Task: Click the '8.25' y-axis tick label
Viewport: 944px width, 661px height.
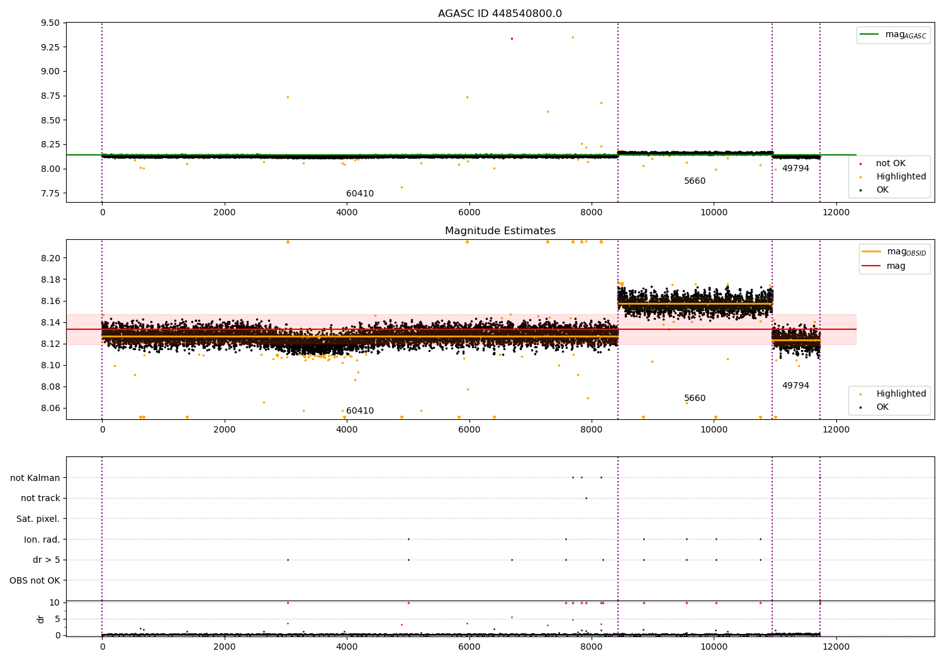Action: coord(50,144)
